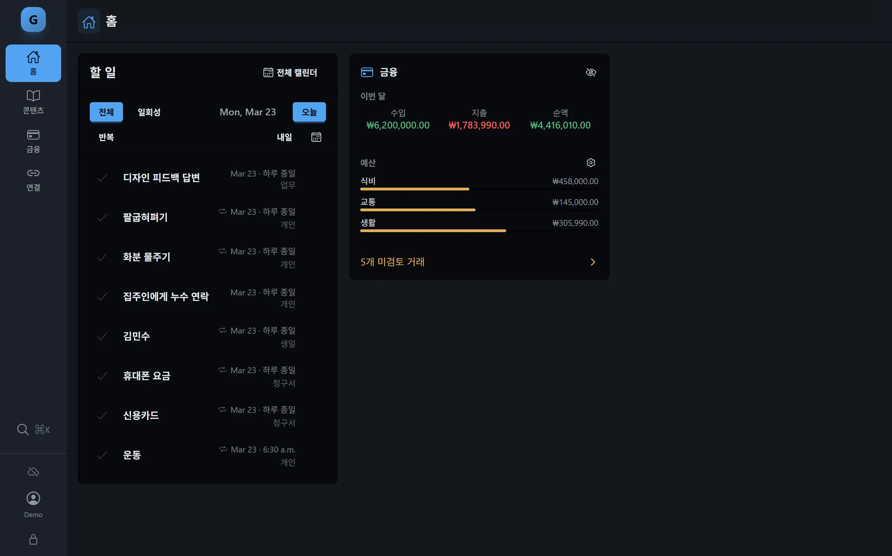Switch to the 일회성 tab
Screen dimensions: 892x556
click(x=148, y=112)
